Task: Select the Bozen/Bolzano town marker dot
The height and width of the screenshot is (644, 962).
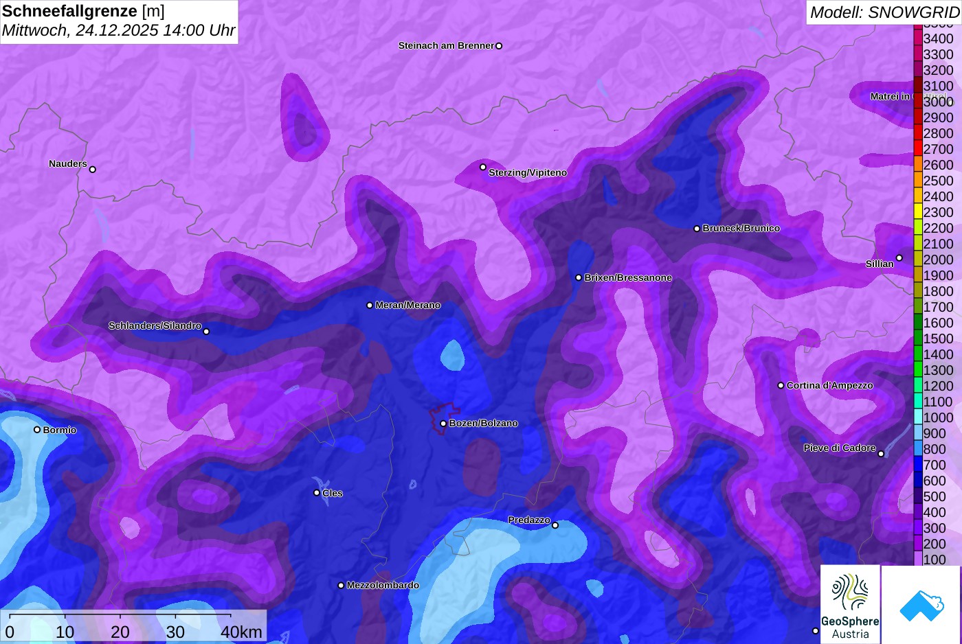Action: [444, 424]
